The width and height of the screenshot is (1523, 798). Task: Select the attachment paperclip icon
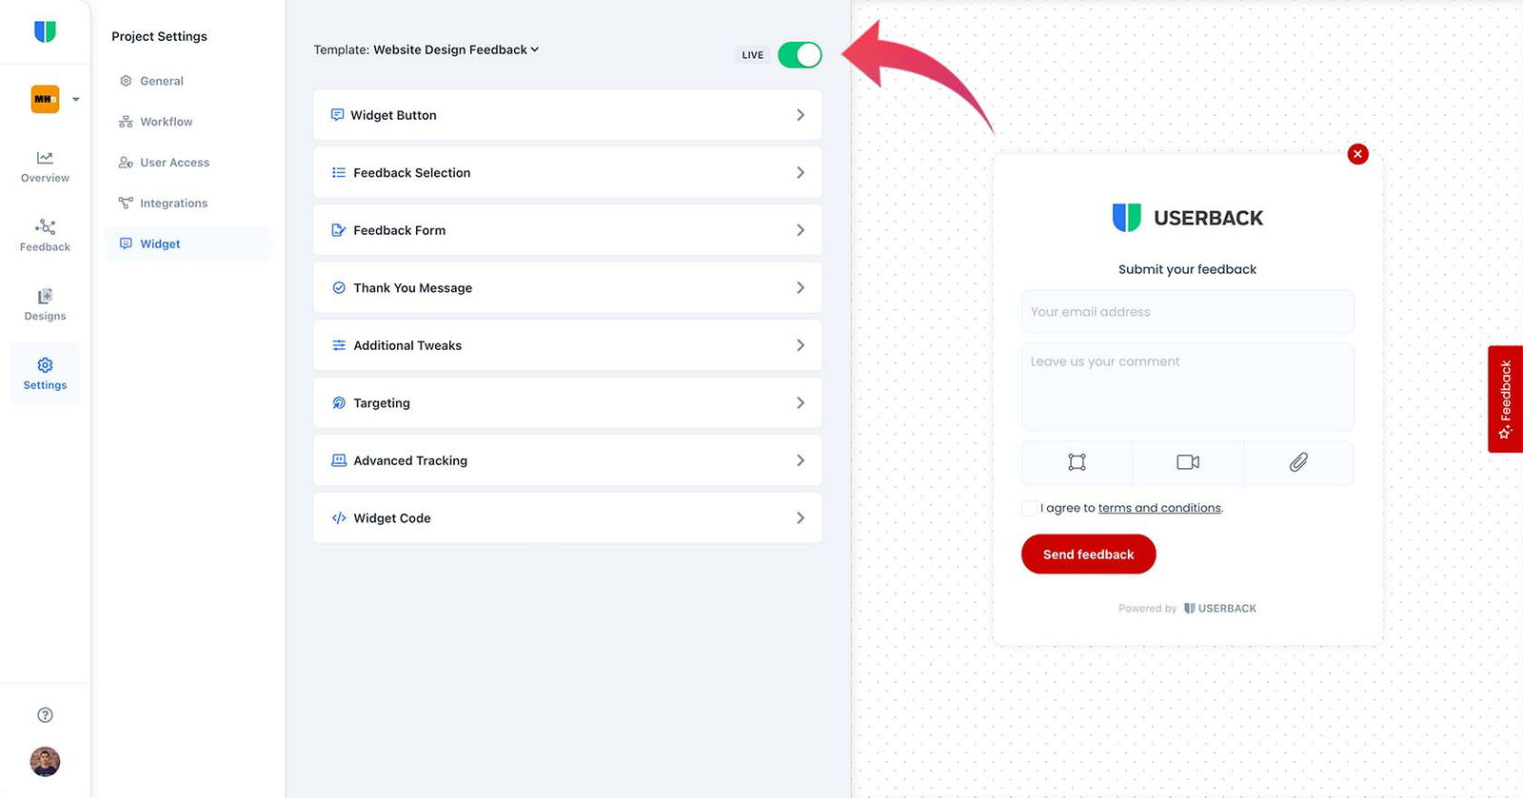click(x=1298, y=462)
